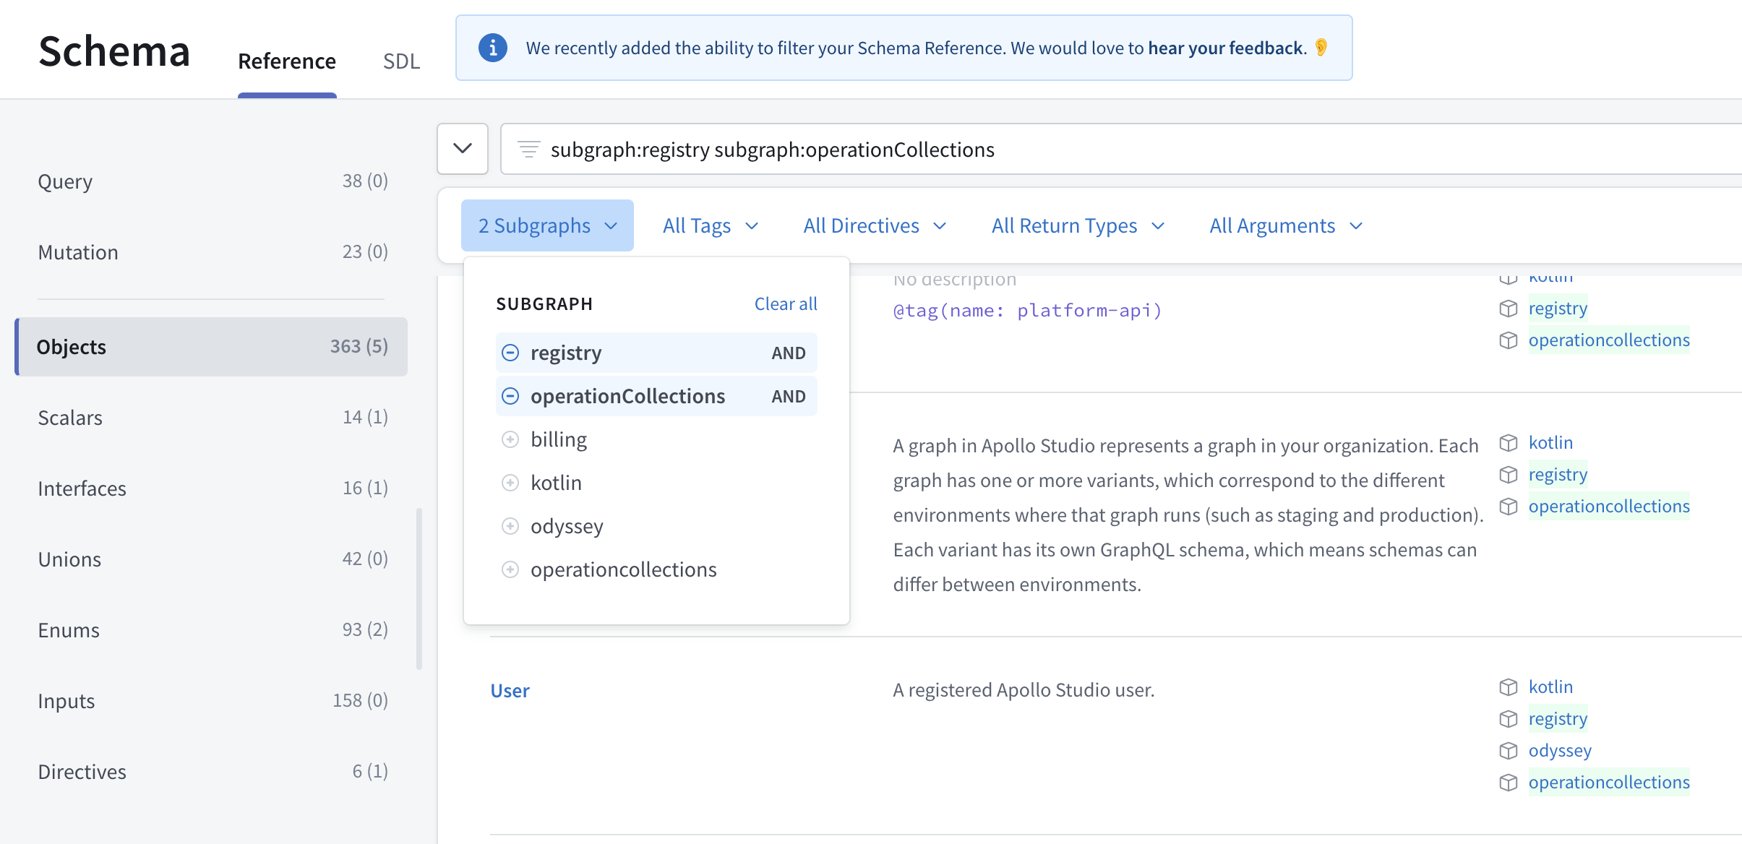
Task: Open the hear your feedback link
Action: [x=1226, y=48]
